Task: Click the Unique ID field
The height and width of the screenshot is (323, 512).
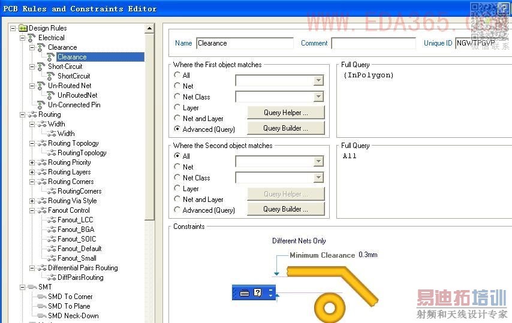Action: pos(483,43)
